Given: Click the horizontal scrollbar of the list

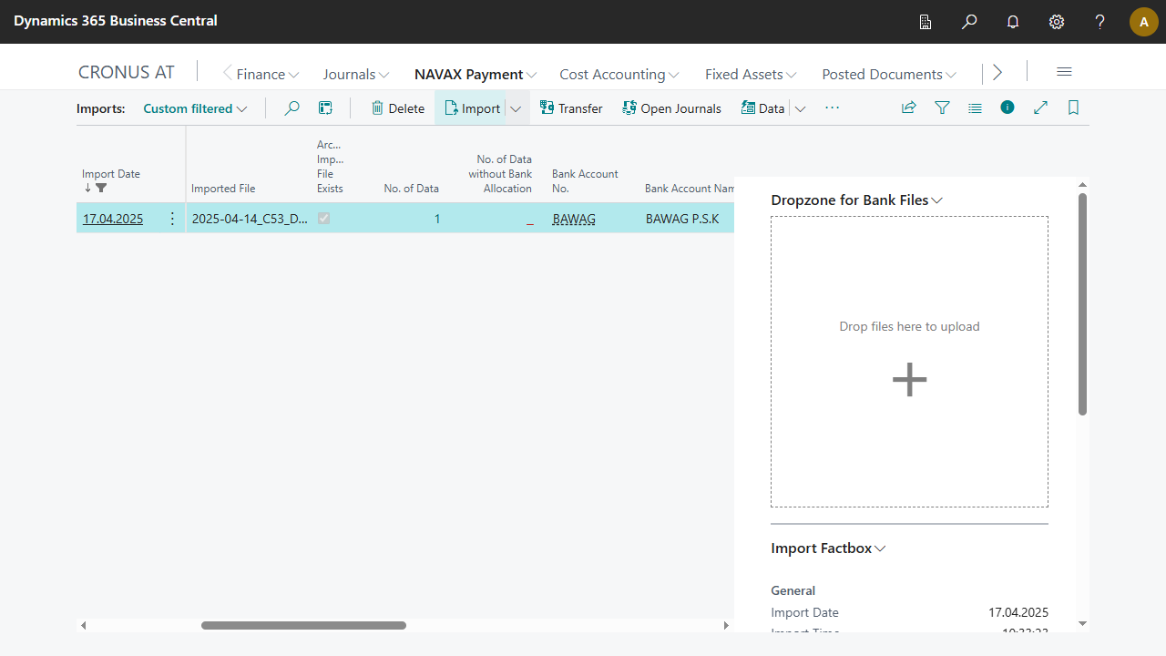Looking at the screenshot, I should click(303, 625).
